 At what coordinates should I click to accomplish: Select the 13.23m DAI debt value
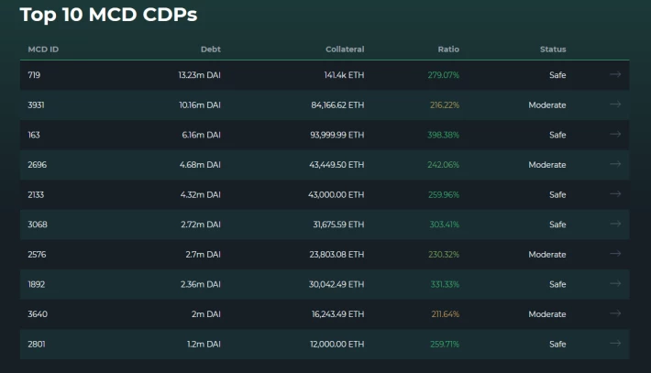pyautogui.click(x=199, y=75)
